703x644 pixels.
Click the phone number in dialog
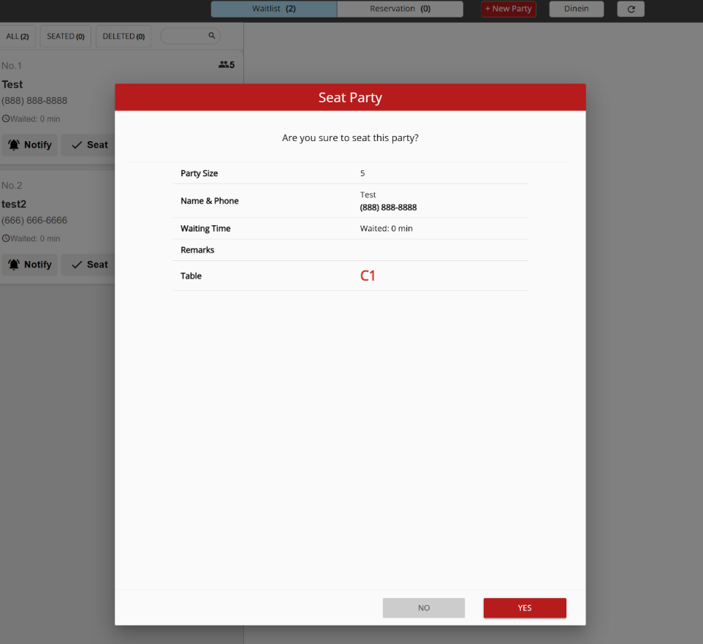(x=388, y=207)
